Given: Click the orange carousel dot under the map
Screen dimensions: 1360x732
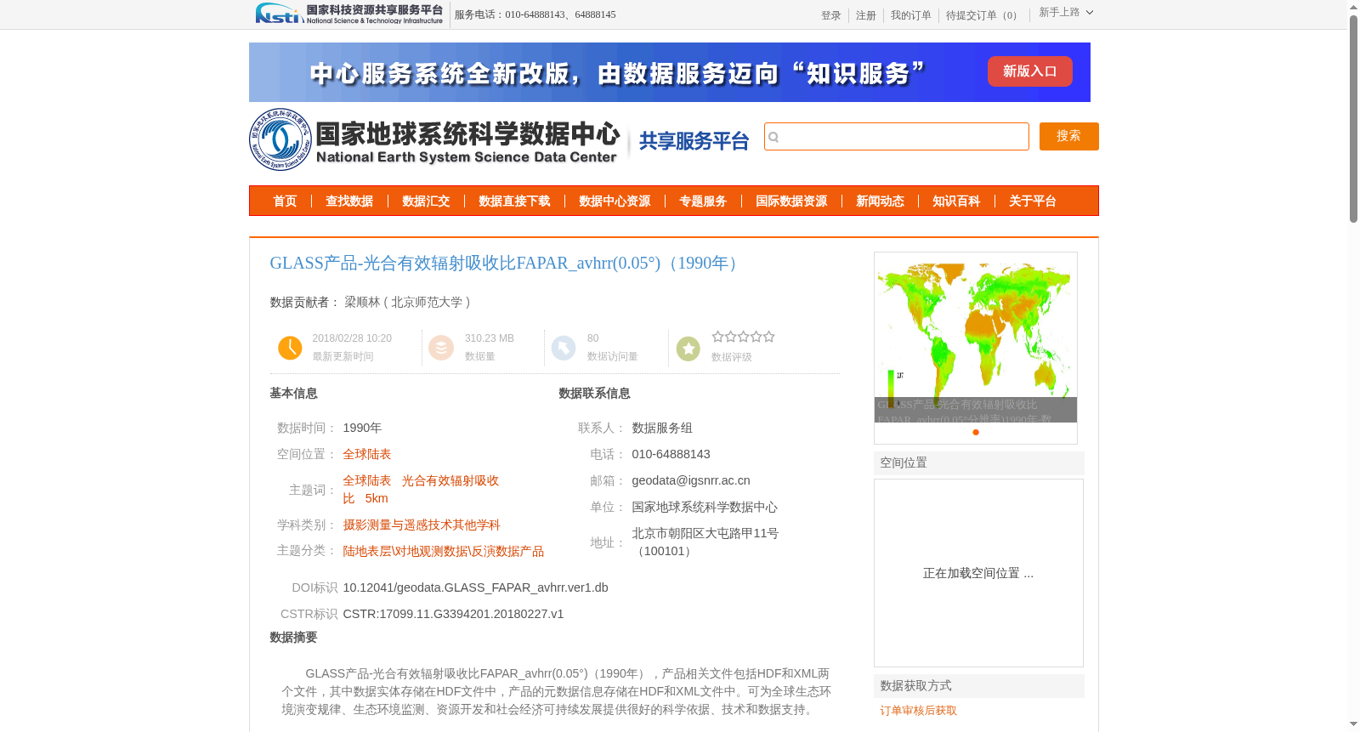Looking at the screenshot, I should coord(976,433).
